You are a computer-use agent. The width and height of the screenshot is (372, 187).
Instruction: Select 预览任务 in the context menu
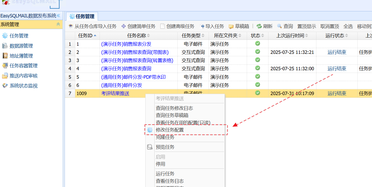tap(165, 147)
